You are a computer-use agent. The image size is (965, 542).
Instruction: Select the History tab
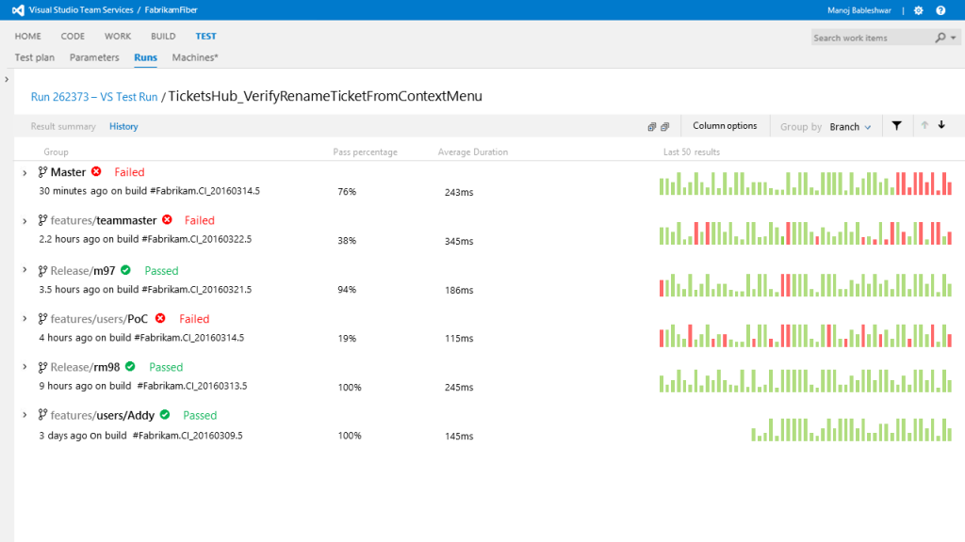[x=123, y=127]
